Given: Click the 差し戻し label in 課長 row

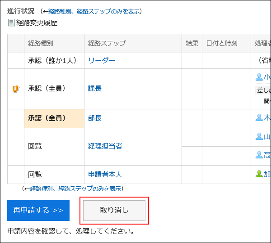Looking at the screenshot, I should 263,90.
